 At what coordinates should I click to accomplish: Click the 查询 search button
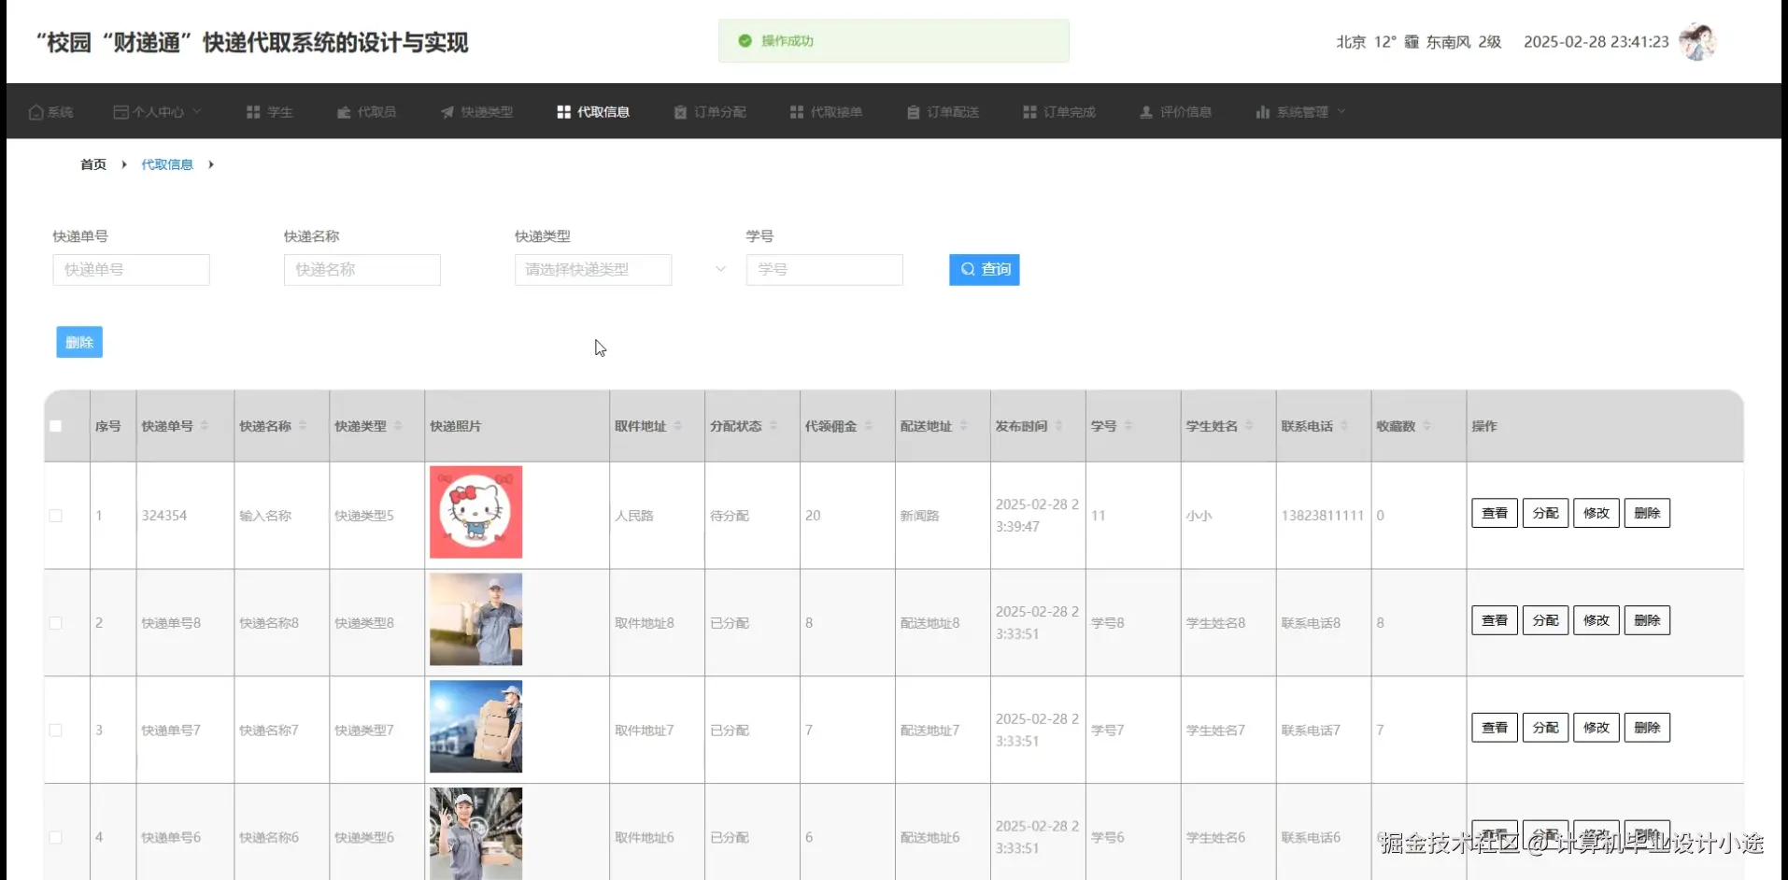(985, 270)
